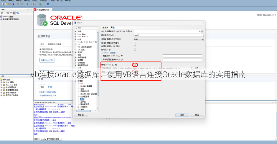Screen dimensions: 277x144
Task: Close the 欢迎使用 page tab
Action: point(51,10)
